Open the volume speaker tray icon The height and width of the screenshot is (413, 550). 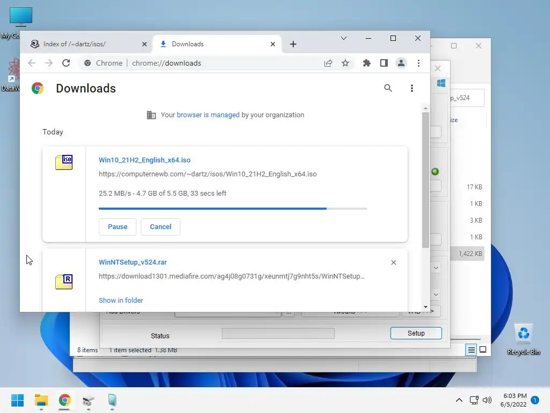pyautogui.click(x=487, y=400)
